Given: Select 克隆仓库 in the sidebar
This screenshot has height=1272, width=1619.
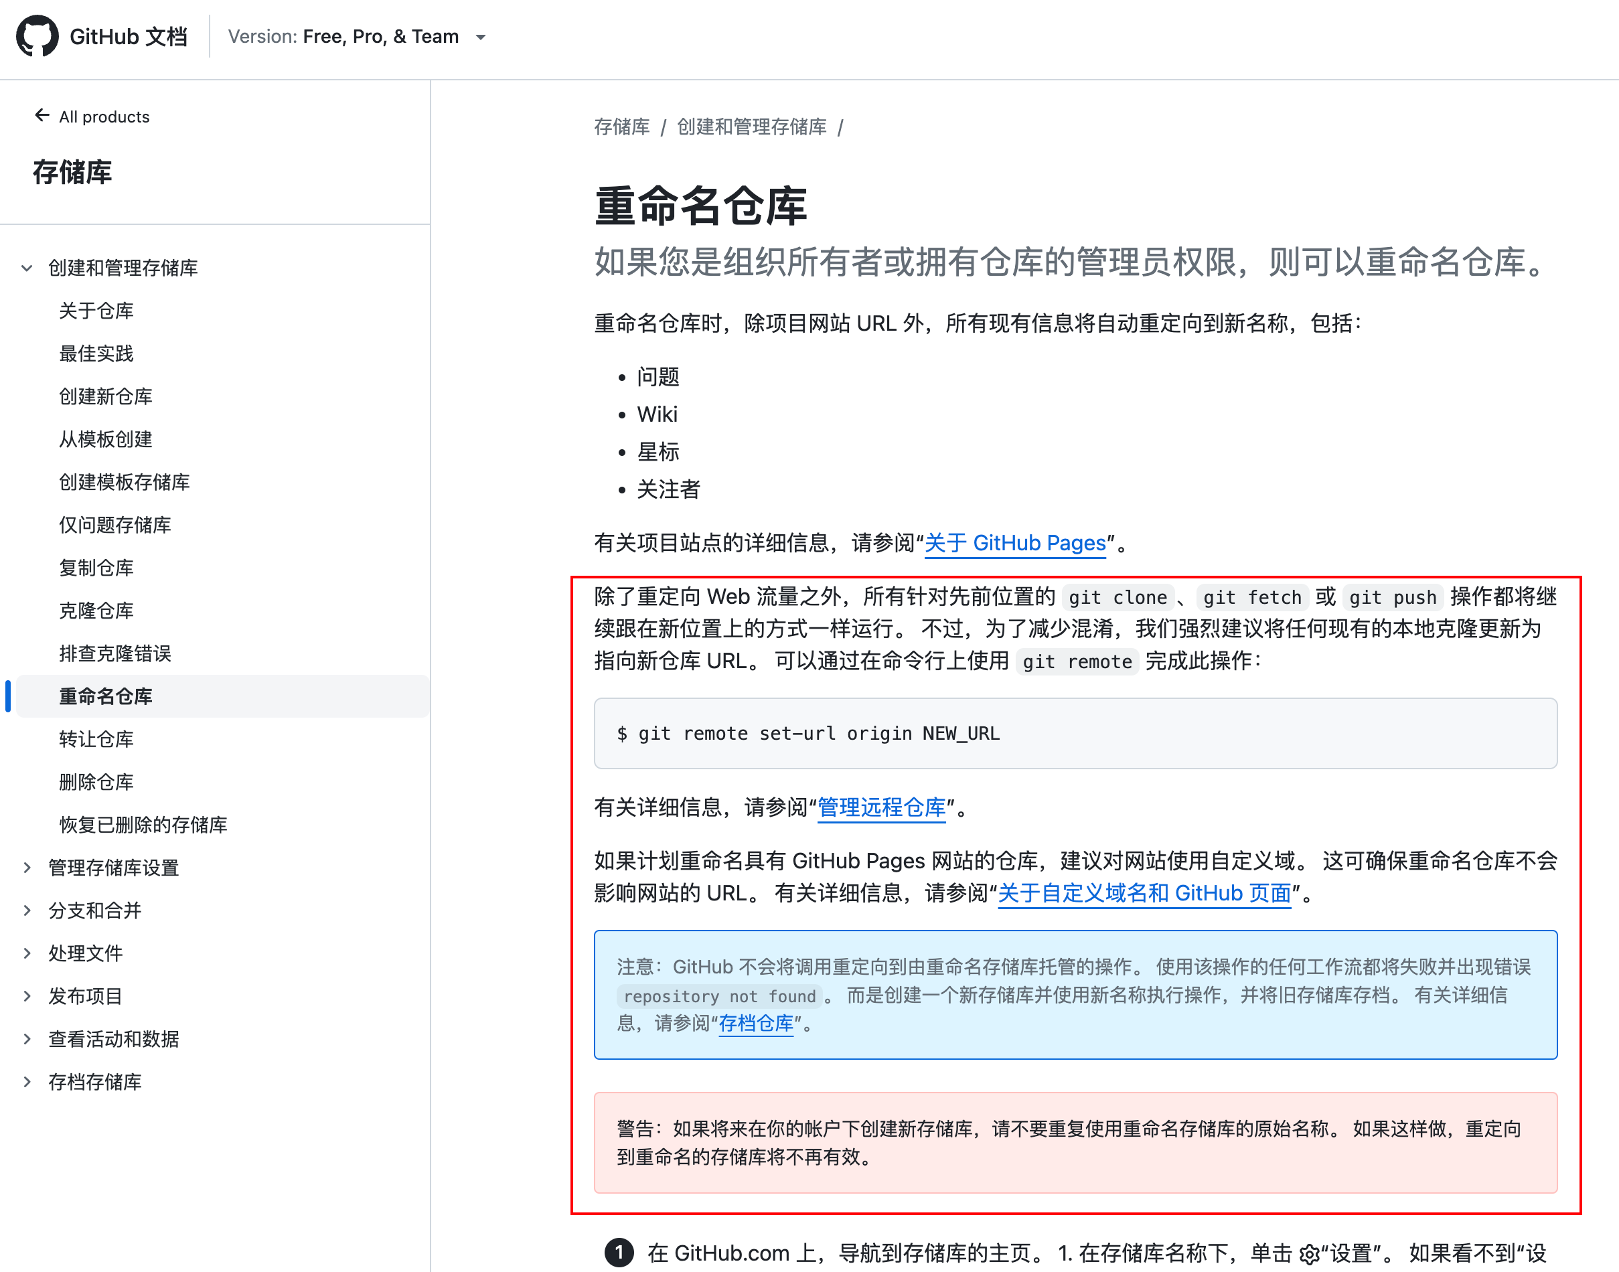Looking at the screenshot, I should pyautogui.click(x=96, y=611).
